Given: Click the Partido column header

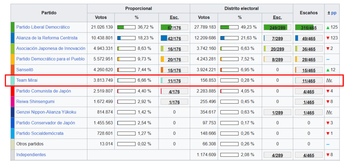Looking at the screenshot, I should tap(49, 13).
